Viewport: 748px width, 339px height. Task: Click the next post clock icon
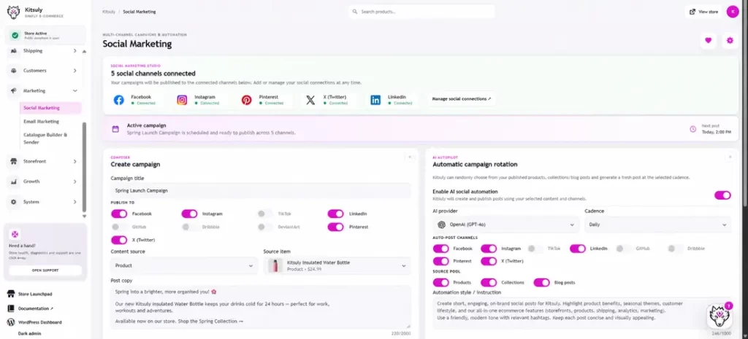692,129
